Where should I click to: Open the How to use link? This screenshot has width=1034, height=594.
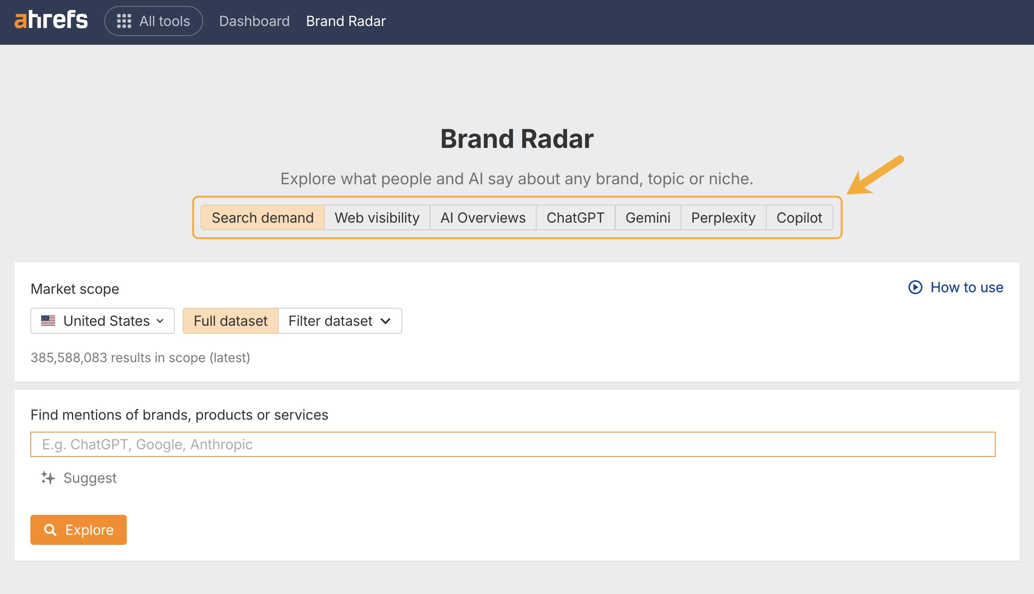pos(956,287)
